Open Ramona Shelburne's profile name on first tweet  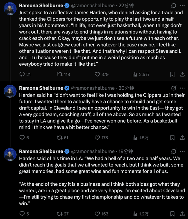tap(41, 5)
